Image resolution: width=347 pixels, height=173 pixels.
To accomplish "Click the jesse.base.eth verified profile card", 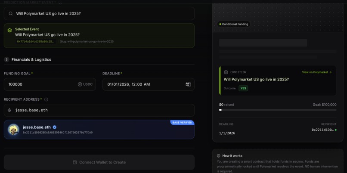I will tap(99, 130).
